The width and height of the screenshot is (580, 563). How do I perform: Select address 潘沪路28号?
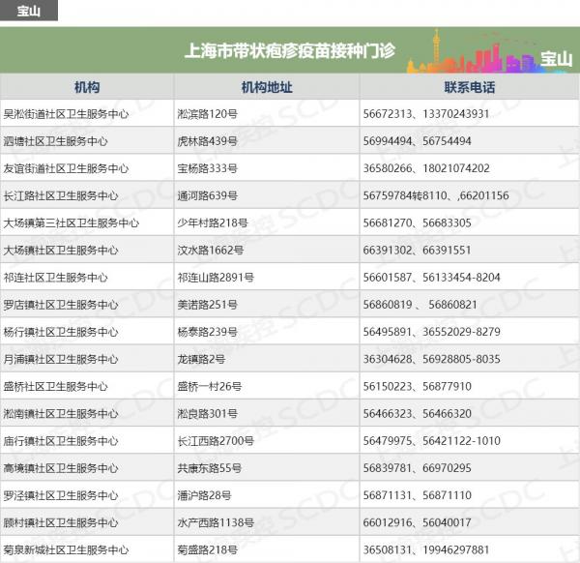(x=204, y=495)
